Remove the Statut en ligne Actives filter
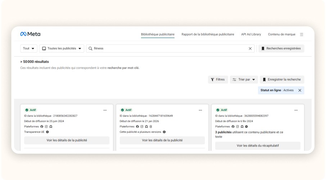The height and width of the screenshot is (180, 326). coord(300,90)
